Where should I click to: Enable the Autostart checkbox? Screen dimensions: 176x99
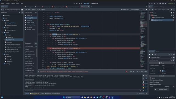[163, 74]
